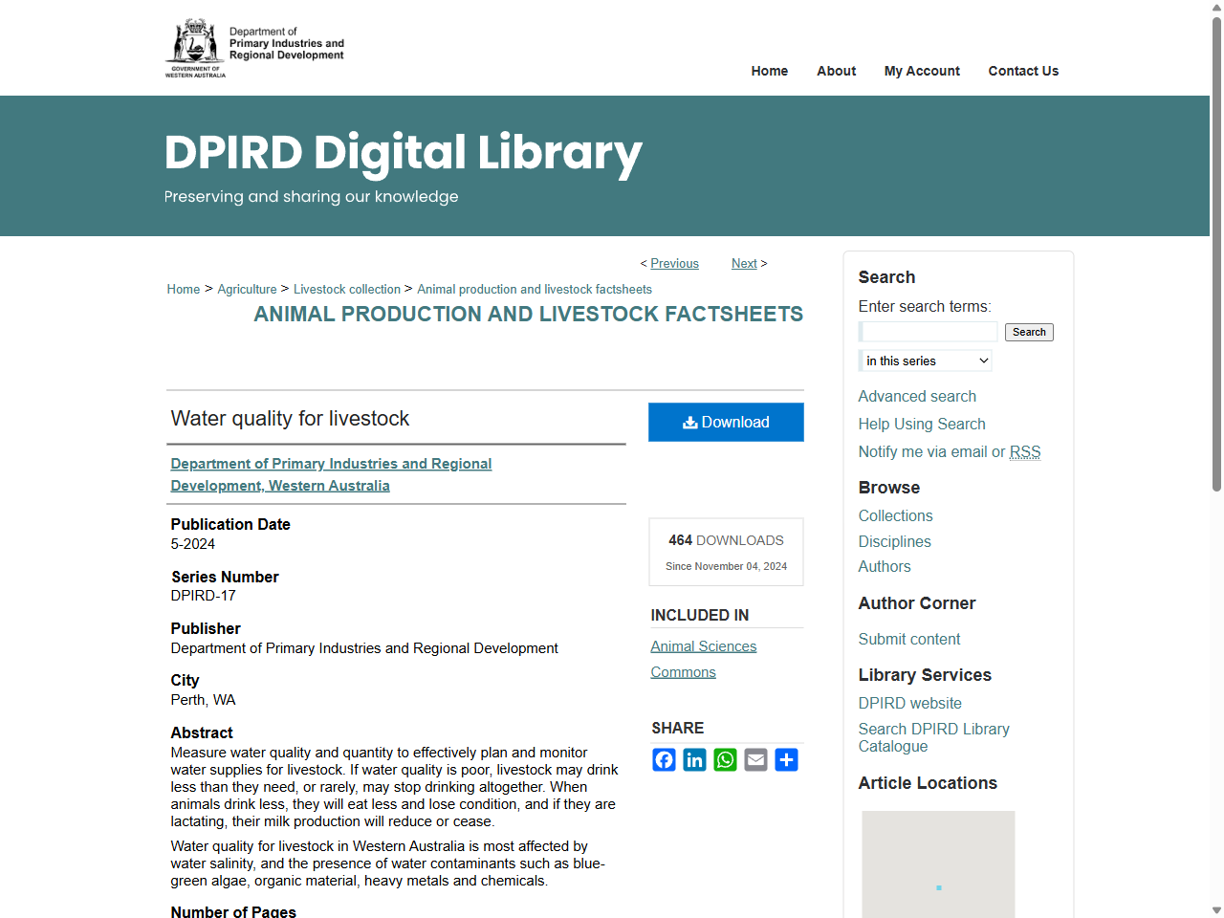This screenshot has height=918, width=1224.
Task: Click the DPIRD government crest logo
Action: (x=196, y=47)
